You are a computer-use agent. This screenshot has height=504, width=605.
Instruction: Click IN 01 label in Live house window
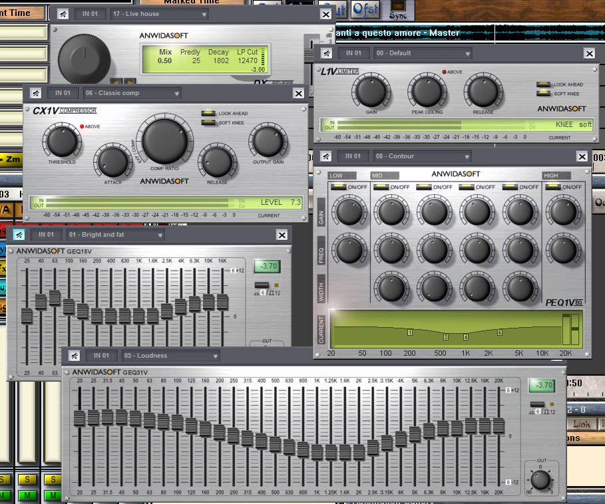(x=90, y=14)
